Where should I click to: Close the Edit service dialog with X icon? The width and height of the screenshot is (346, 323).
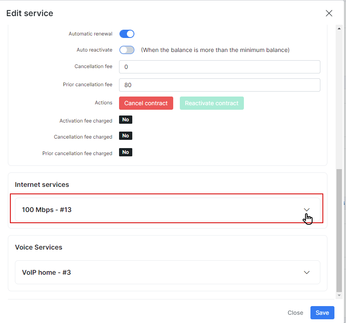tap(329, 13)
